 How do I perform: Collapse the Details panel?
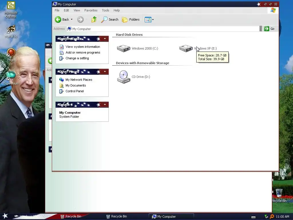pos(105,104)
